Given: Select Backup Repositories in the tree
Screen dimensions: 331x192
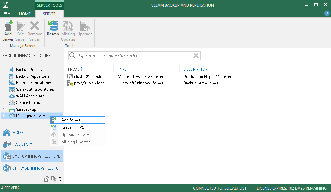Looking at the screenshot, I should 33,76.
